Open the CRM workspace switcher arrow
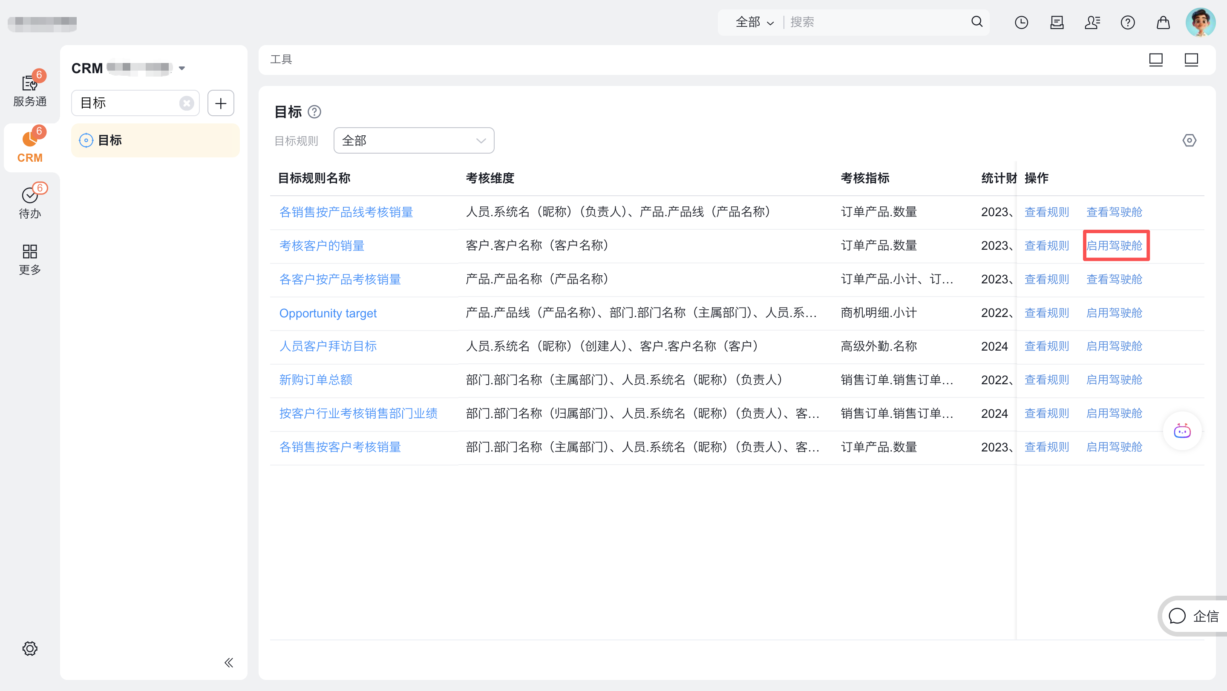This screenshot has width=1227, height=691. [x=182, y=68]
